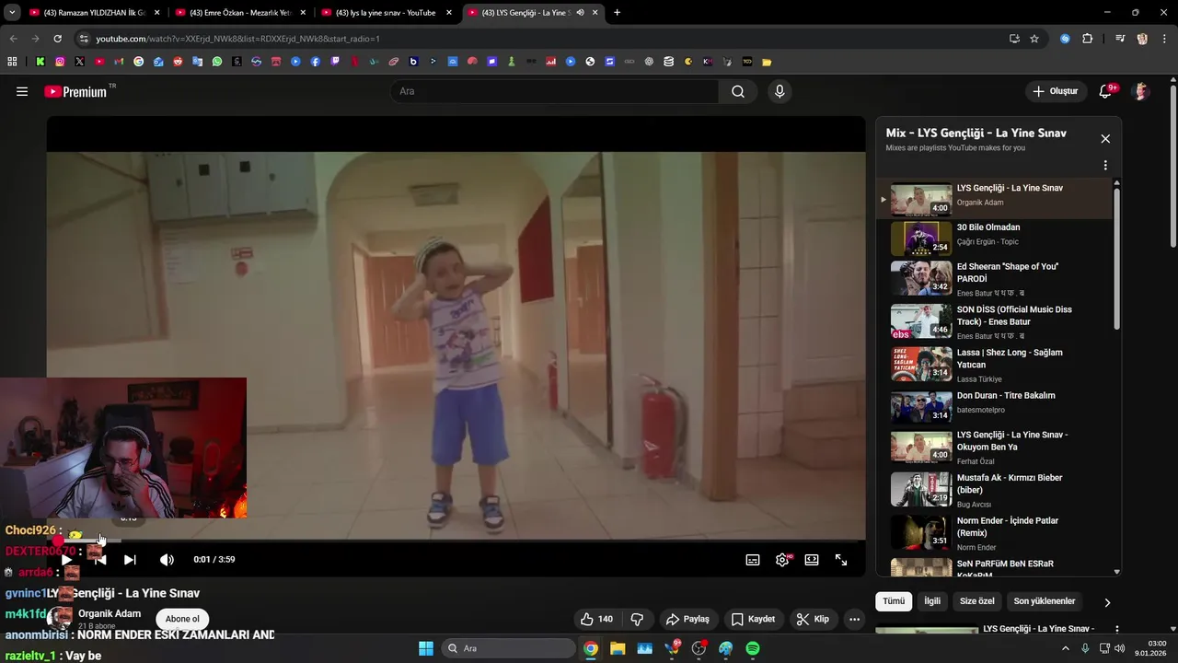This screenshot has height=663, width=1178.
Task: Open the Windows Start menu
Action: coord(426,648)
